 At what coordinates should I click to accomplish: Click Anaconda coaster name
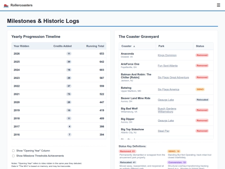pos(127,53)
